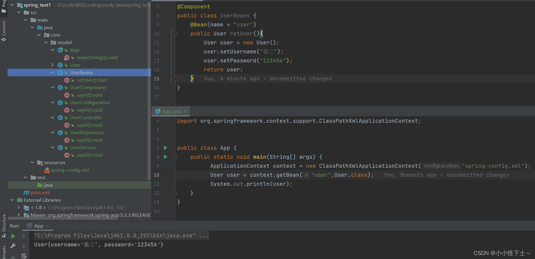Screen dimensions: 535x259
Task: Run class App via gutter arrow
Action: [165, 148]
